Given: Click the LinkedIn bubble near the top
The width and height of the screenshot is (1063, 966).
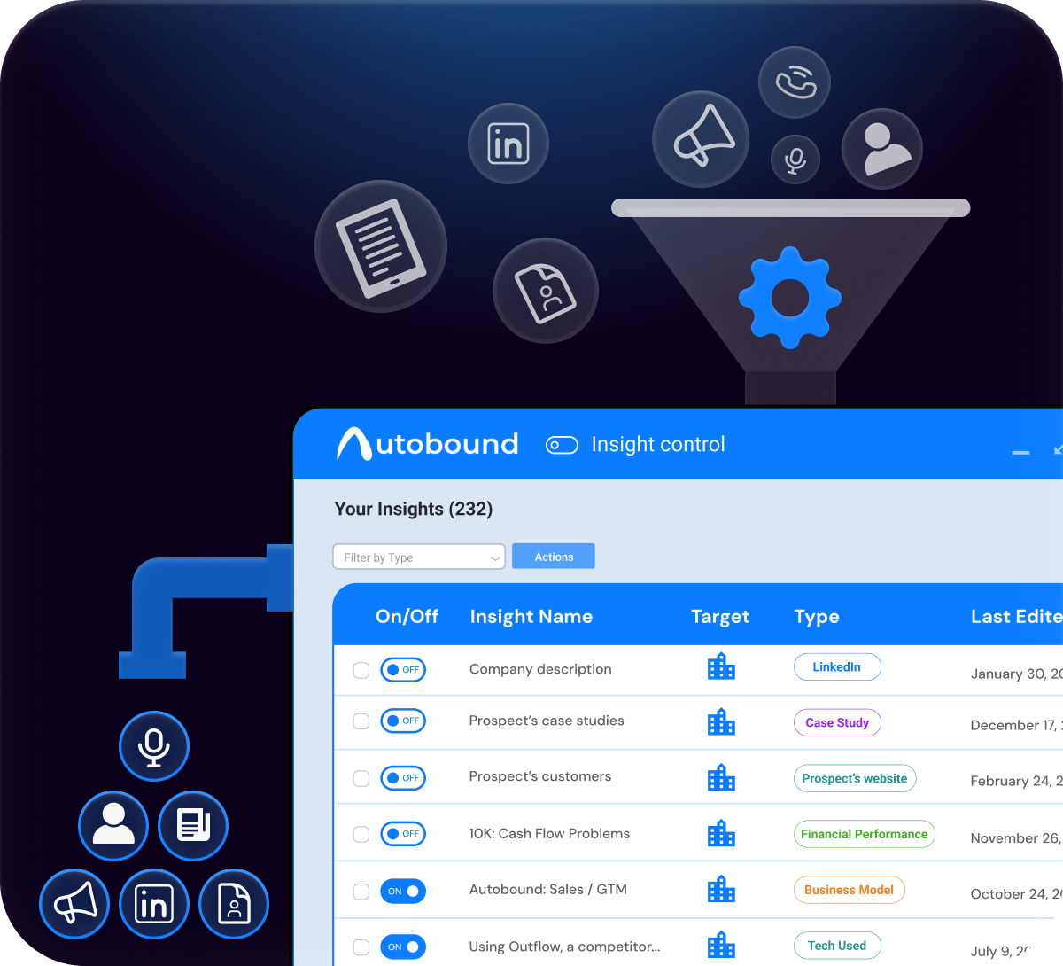Looking at the screenshot, I should pos(508,144).
